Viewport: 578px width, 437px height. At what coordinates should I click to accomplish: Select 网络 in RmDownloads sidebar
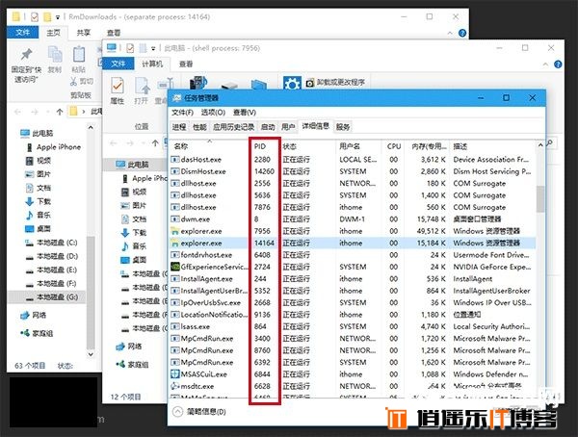(x=33, y=315)
